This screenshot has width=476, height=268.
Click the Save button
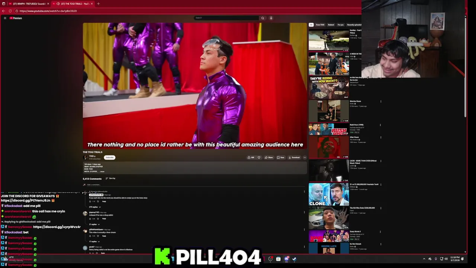click(x=281, y=157)
